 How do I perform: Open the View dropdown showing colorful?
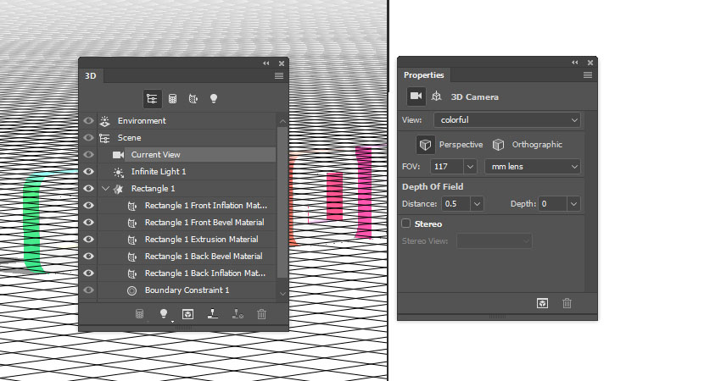point(507,120)
